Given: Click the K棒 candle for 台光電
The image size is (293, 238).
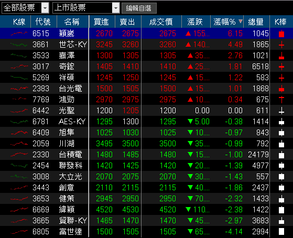Looking at the screenshot, I should click(281, 89).
